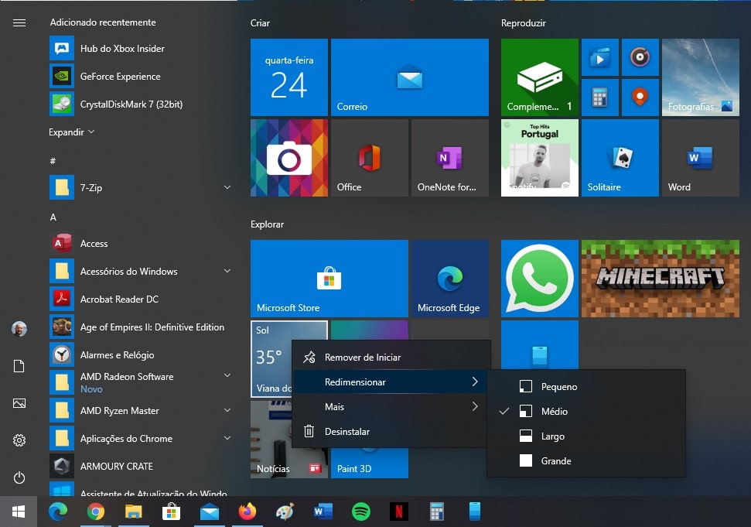The height and width of the screenshot is (527, 751).
Task: Open the Power options button
Action: tap(19, 477)
